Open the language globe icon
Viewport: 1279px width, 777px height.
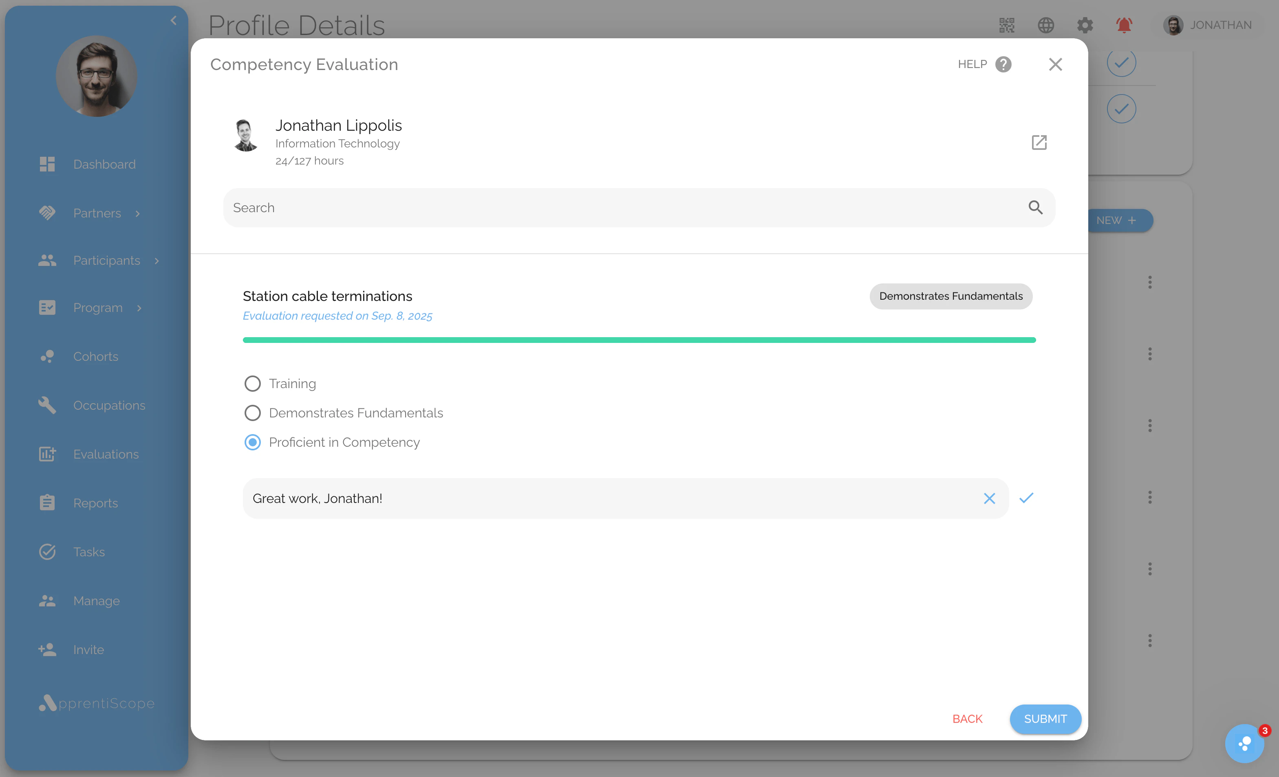(1045, 25)
